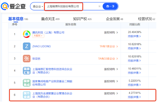The width and height of the screenshot is (160, 105).
Task: Open 查企业 search type dropdown
Action: click(x=38, y=6)
